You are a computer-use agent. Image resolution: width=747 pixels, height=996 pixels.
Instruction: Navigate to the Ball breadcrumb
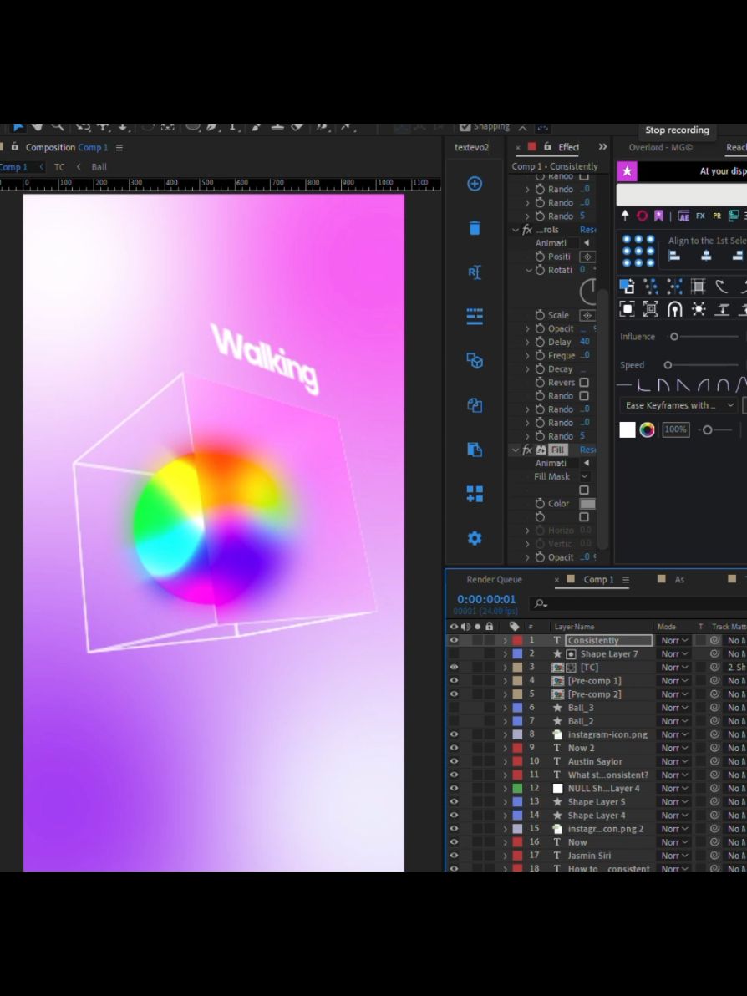99,167
